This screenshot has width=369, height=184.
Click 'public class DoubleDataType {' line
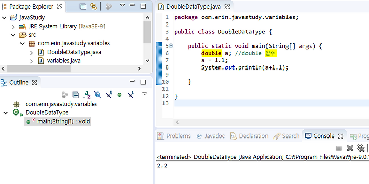(223, 32)
